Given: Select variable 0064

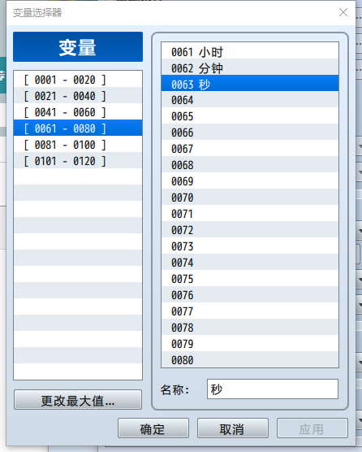Looking at the screenshot, I should (250, 99).
